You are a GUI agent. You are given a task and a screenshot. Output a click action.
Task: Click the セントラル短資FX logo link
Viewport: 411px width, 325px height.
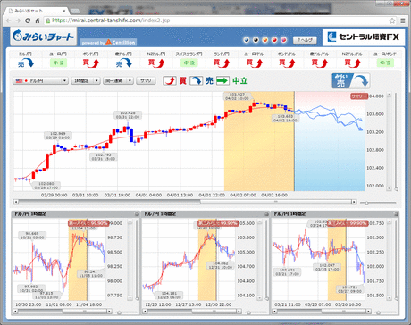pyautogui.click(x=364, y=37)
